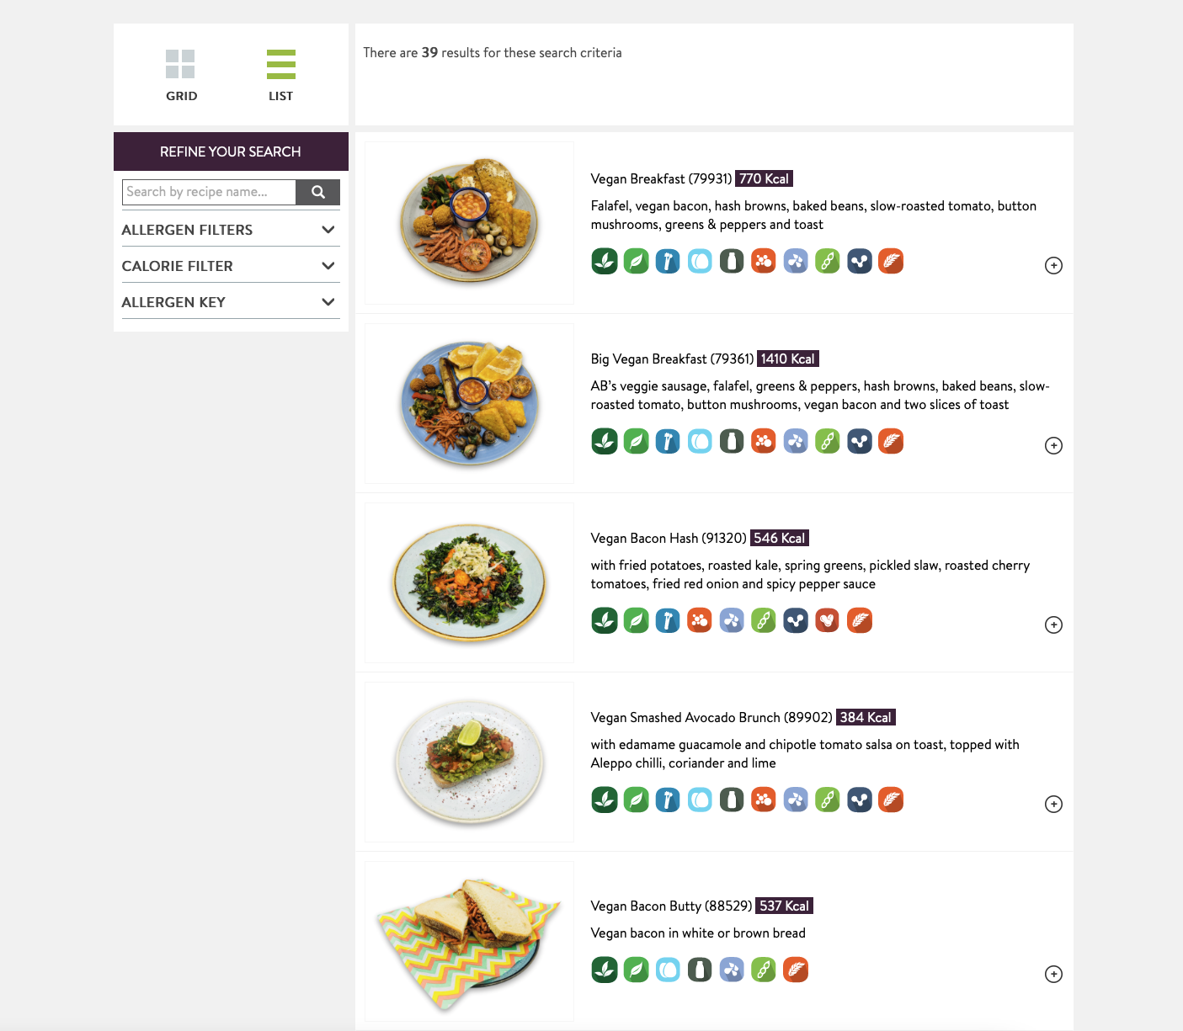Focus the recipe name search field
This screenshot has width=1183, height=1031.
(209, 192)
